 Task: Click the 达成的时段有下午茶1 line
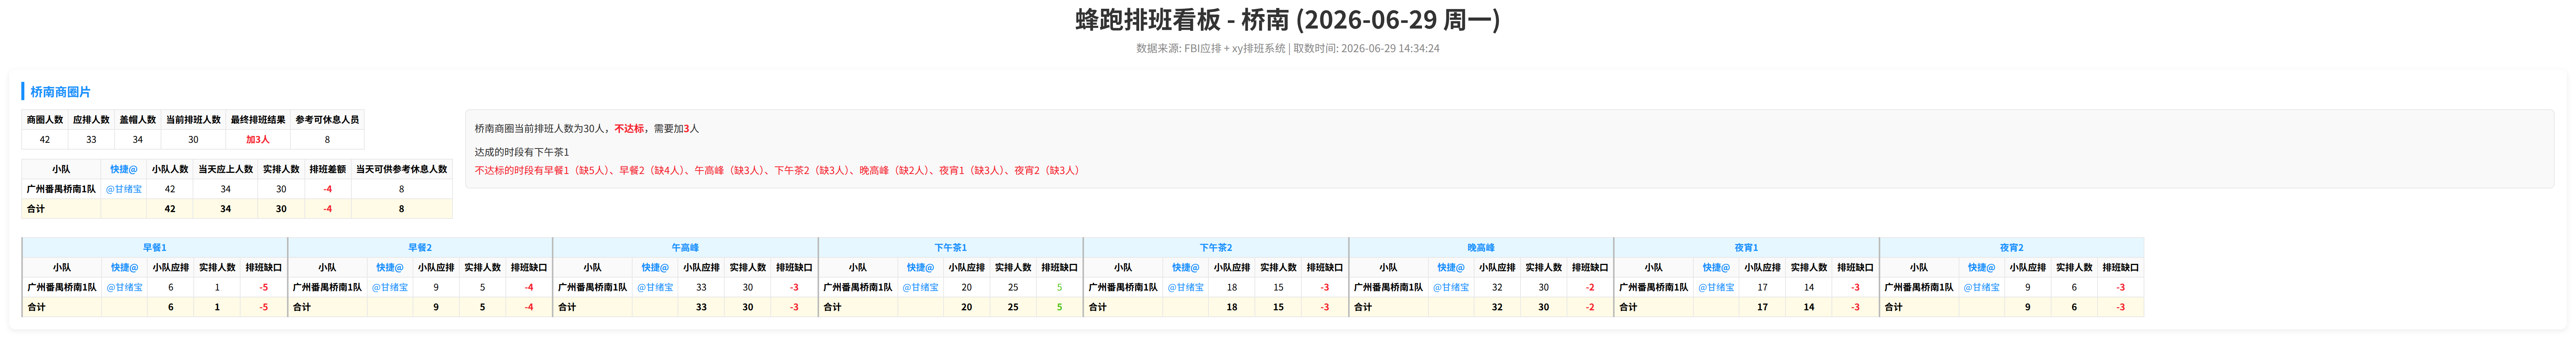(x=522, y=152)
